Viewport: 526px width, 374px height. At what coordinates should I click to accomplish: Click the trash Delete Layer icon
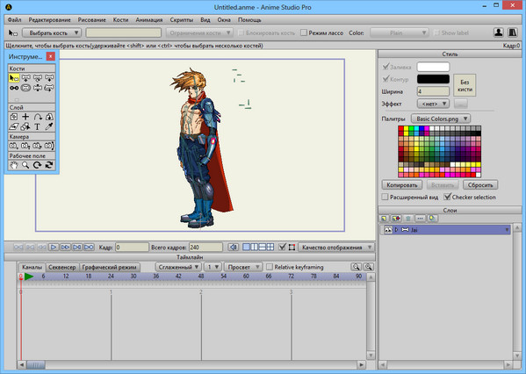[x=408, y=219]
